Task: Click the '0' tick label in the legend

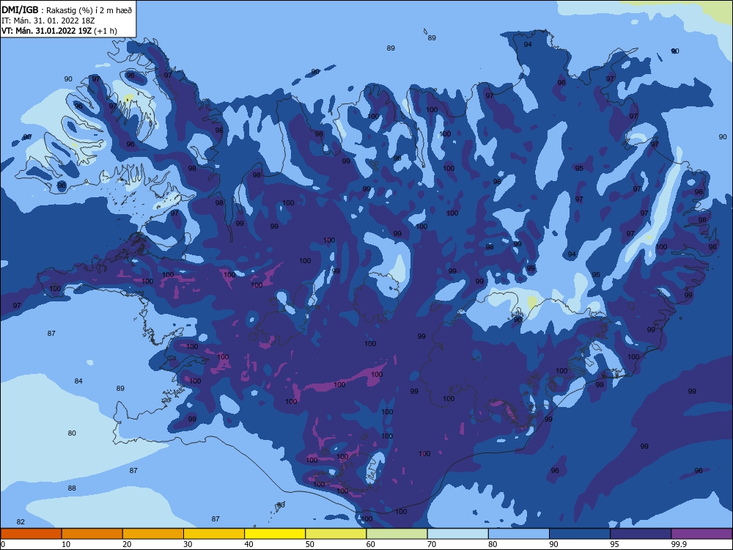Action: click(3, 544)
